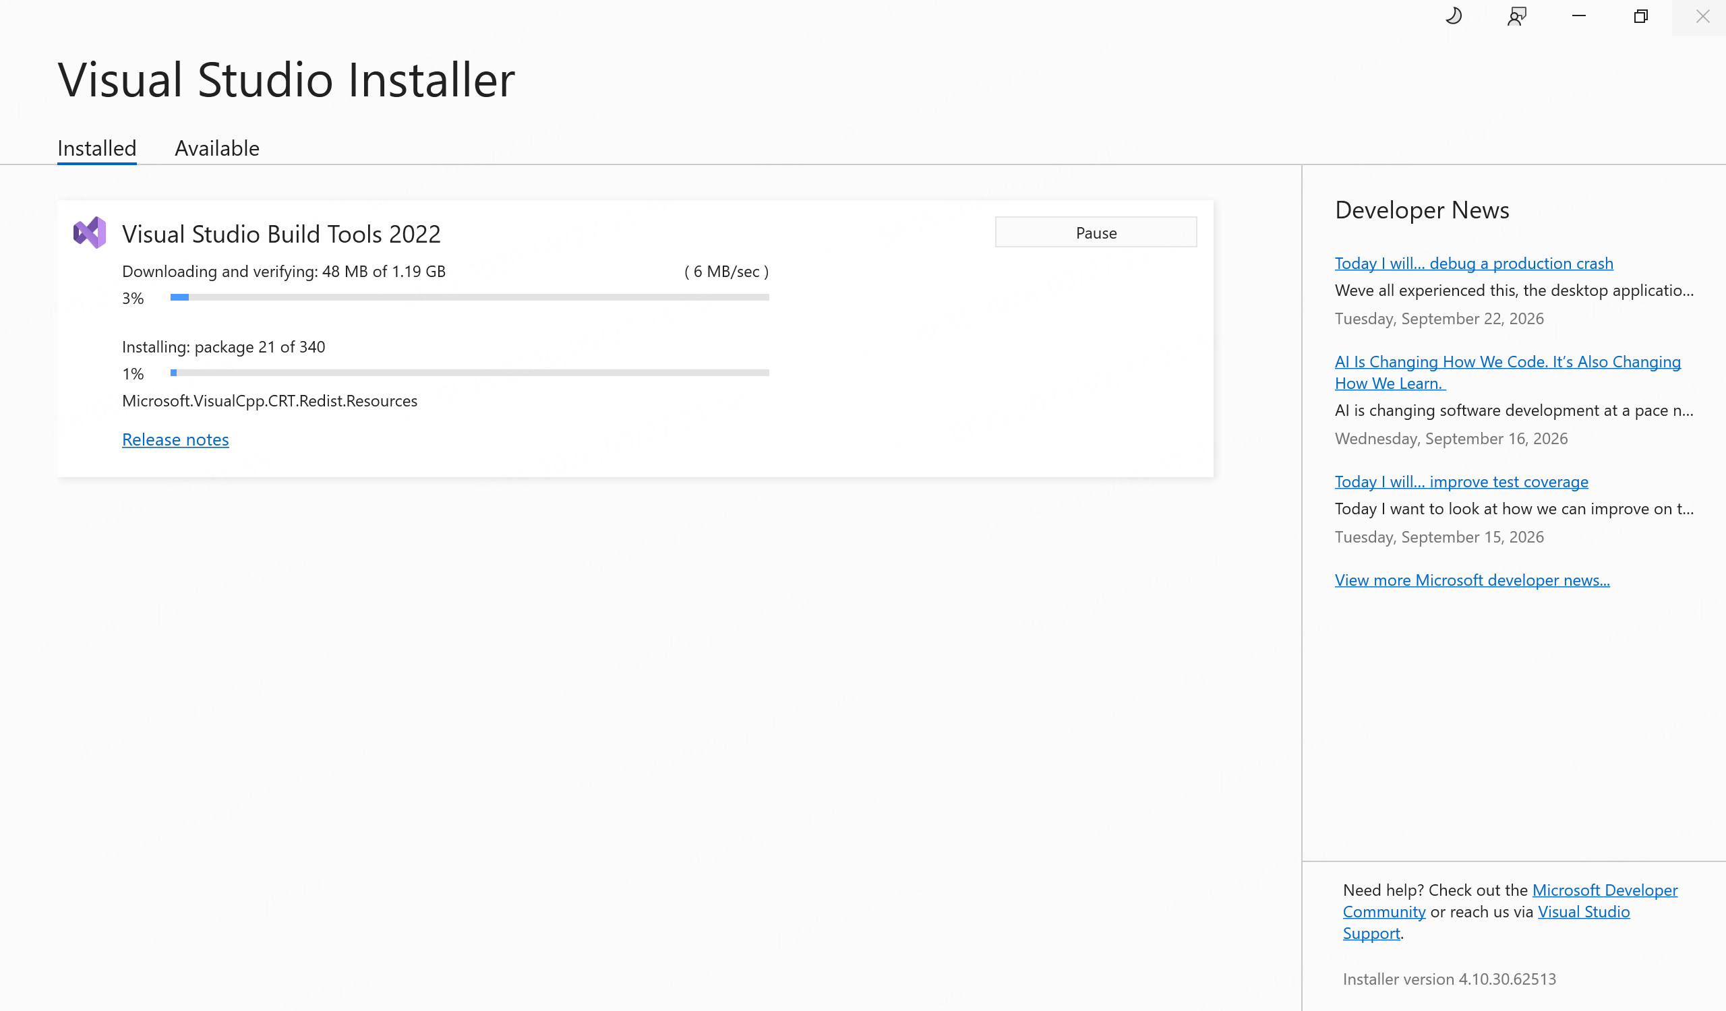Click the 3% download percentage label
The width and height of the screenshot is (1726, 1011).
point(133,299)
